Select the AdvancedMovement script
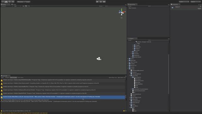Image resolution: width=202 pixels, height=114 pixels. pyautogui.click(x=138, y=70)
